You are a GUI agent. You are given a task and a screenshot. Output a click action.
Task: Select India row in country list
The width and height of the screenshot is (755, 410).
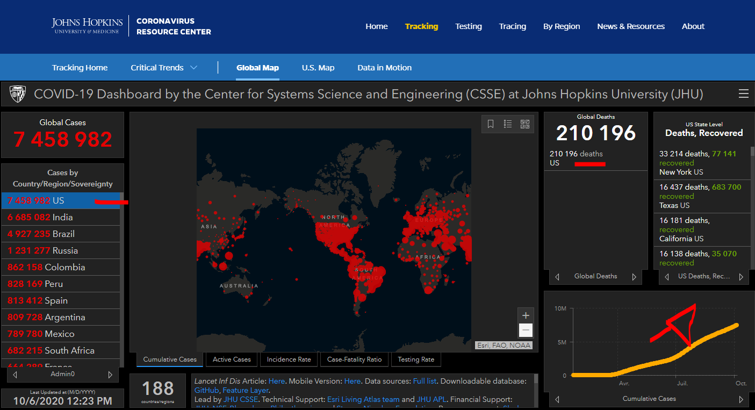coord(61,217)
